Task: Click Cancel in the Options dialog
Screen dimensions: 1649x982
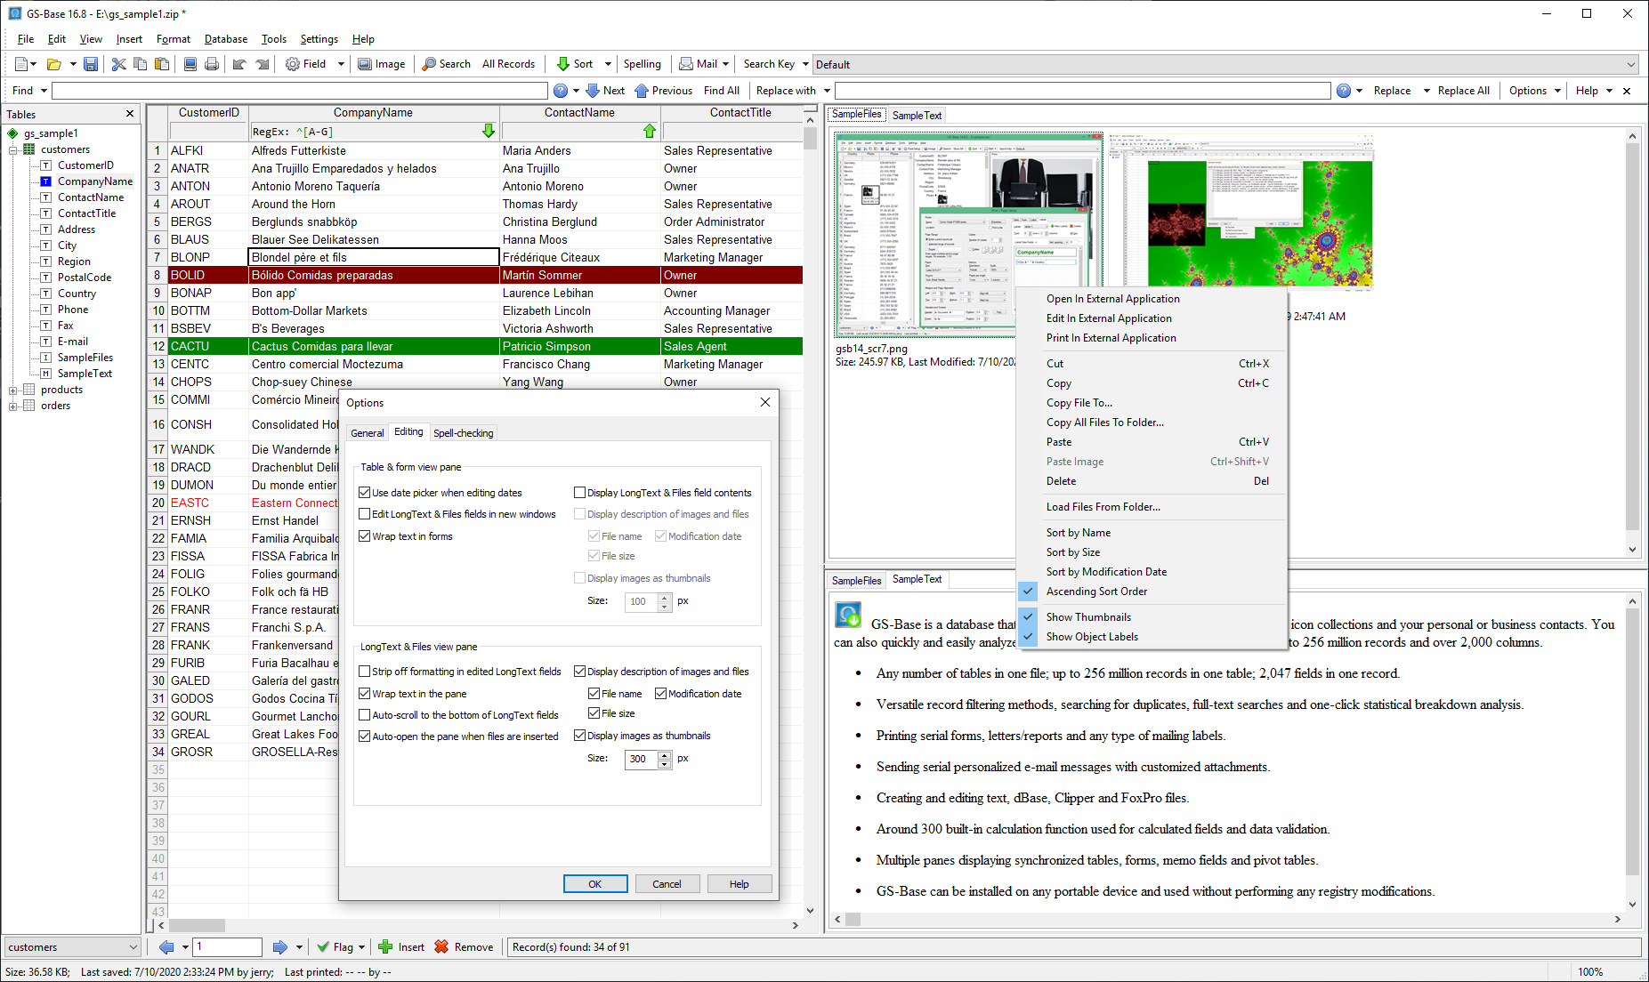Action: click(x=667, y=884)
